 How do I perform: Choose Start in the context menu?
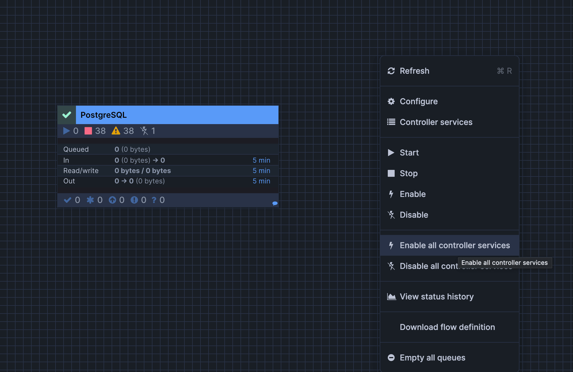coord(450,153)
